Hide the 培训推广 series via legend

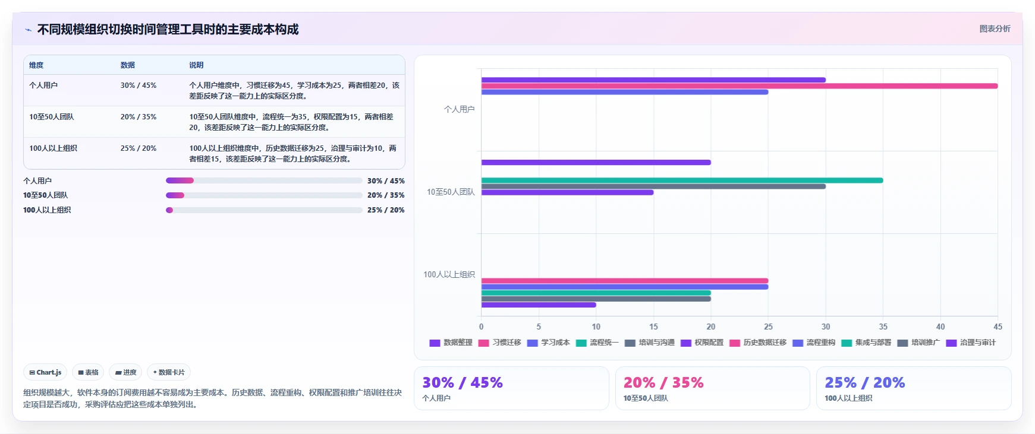pos(918,343)
